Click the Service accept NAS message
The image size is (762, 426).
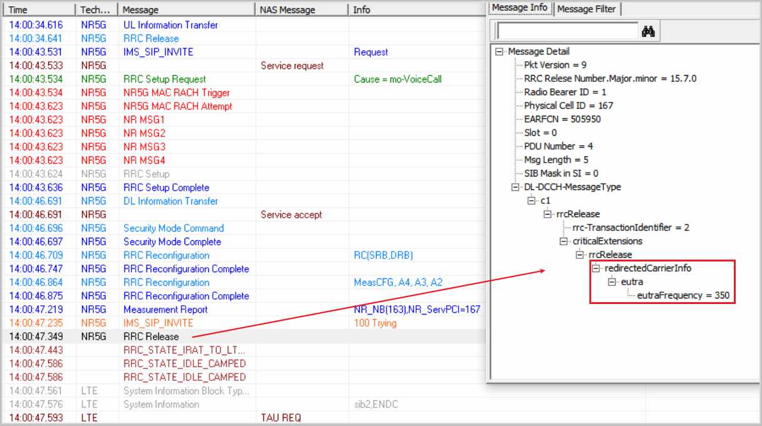291,215
